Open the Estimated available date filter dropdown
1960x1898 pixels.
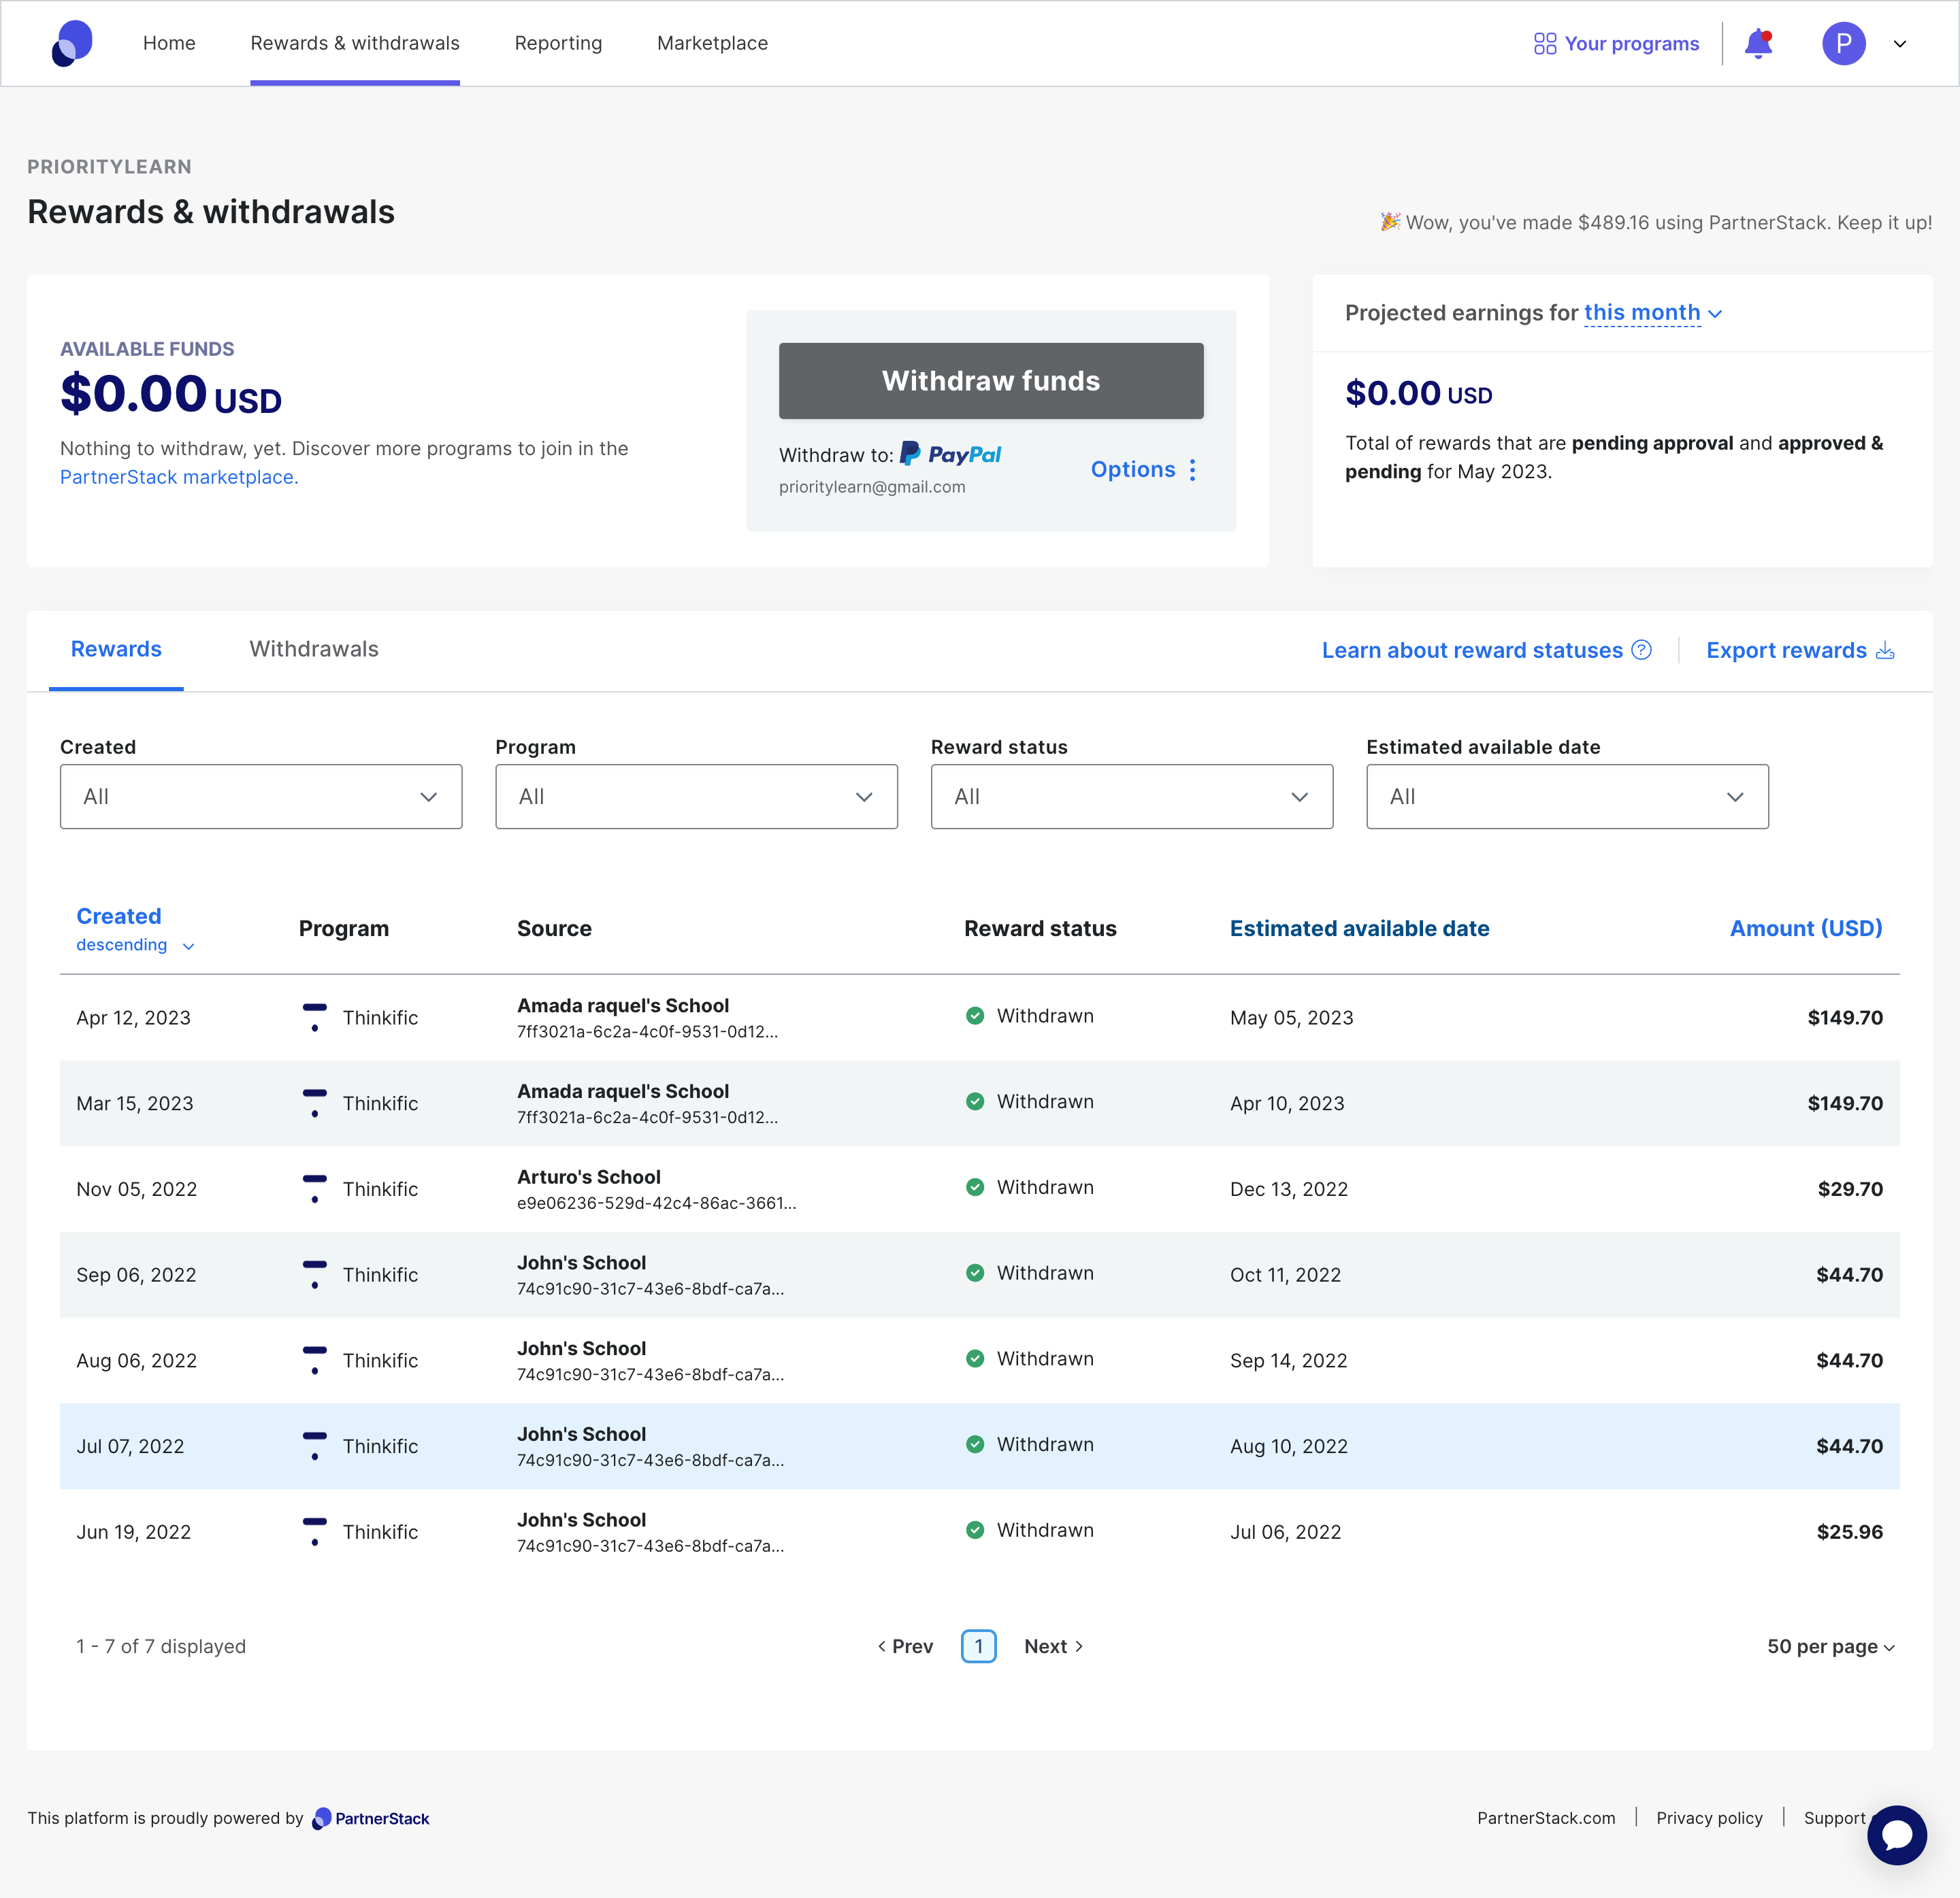tap(1567, 797)
